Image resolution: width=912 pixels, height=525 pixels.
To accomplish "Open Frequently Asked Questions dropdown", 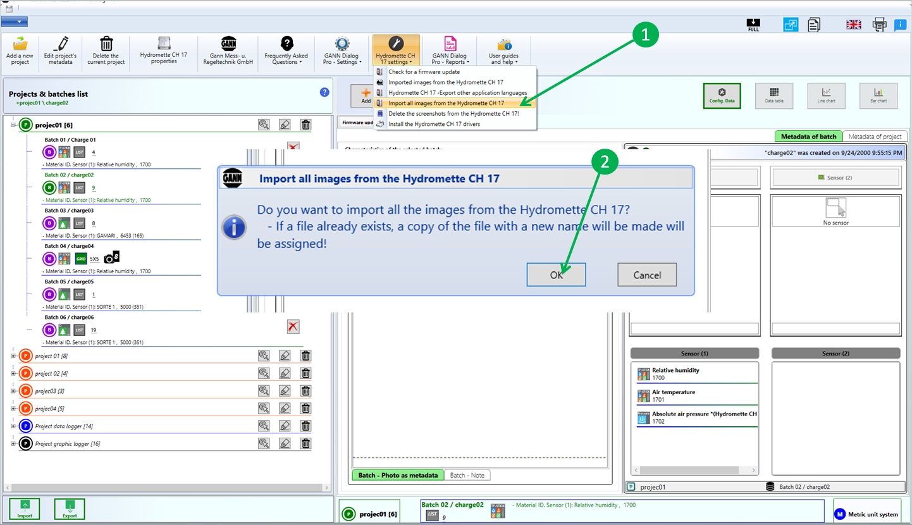I will point(287,51).
